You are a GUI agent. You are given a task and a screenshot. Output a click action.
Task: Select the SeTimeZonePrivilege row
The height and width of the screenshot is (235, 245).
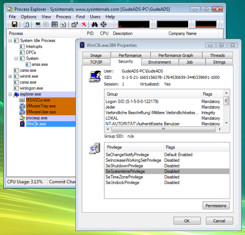tap(167, 177)
